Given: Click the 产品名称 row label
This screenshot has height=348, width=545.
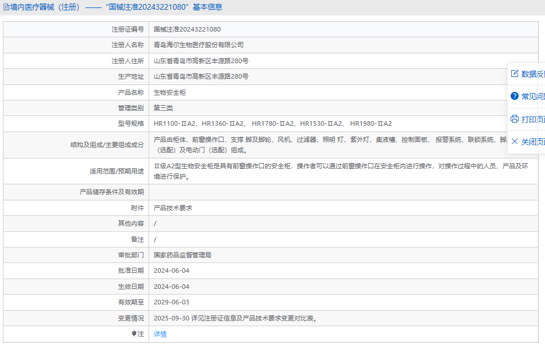Looking at the screenshot, I should pos(131,92).
